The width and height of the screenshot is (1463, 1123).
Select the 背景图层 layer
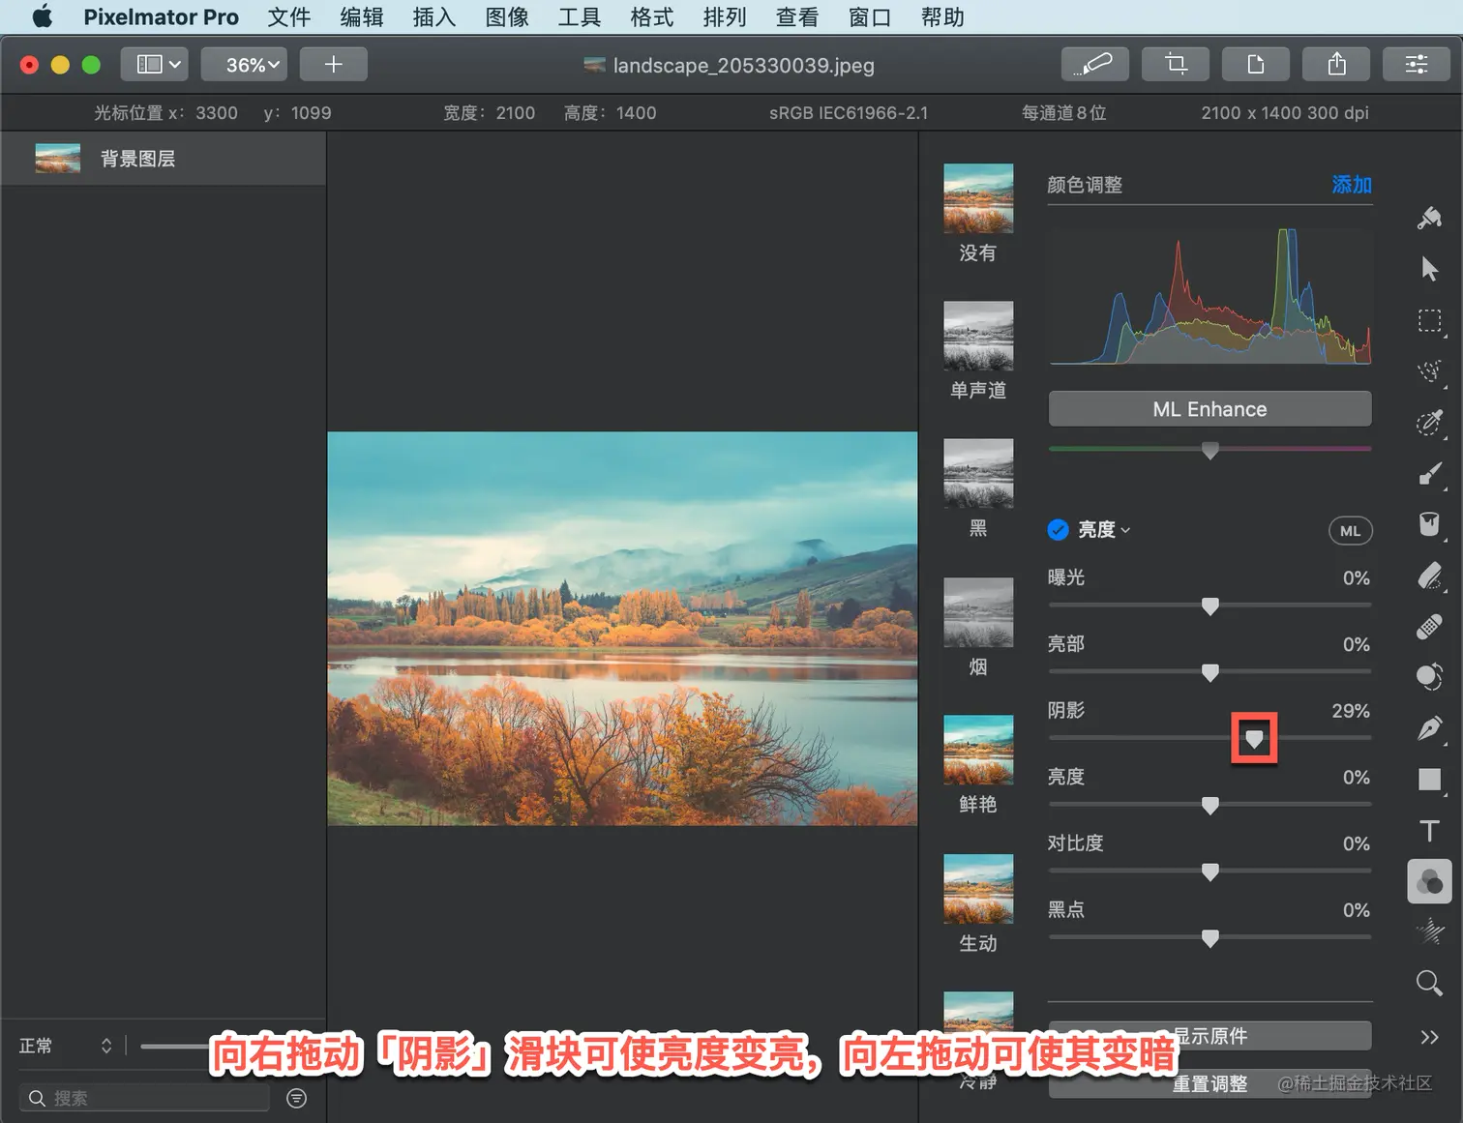tap(164, 159)
